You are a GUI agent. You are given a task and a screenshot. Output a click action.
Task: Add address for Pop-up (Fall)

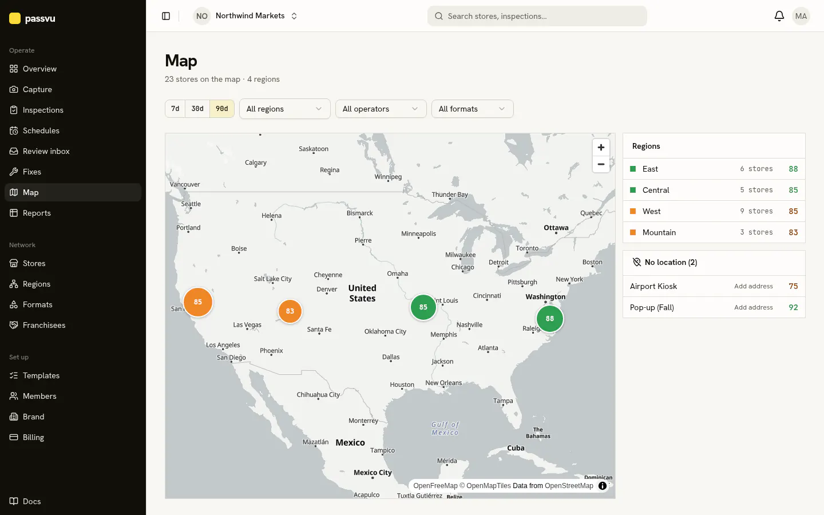coord(753,307)
